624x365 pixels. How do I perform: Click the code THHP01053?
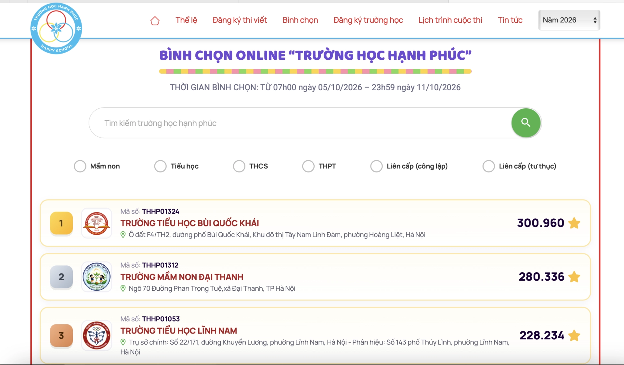(x=161, y=319)
